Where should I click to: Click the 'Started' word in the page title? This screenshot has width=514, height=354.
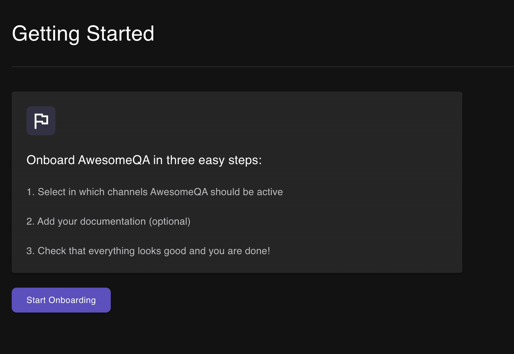pyautogui.click(x=120, y=33)
